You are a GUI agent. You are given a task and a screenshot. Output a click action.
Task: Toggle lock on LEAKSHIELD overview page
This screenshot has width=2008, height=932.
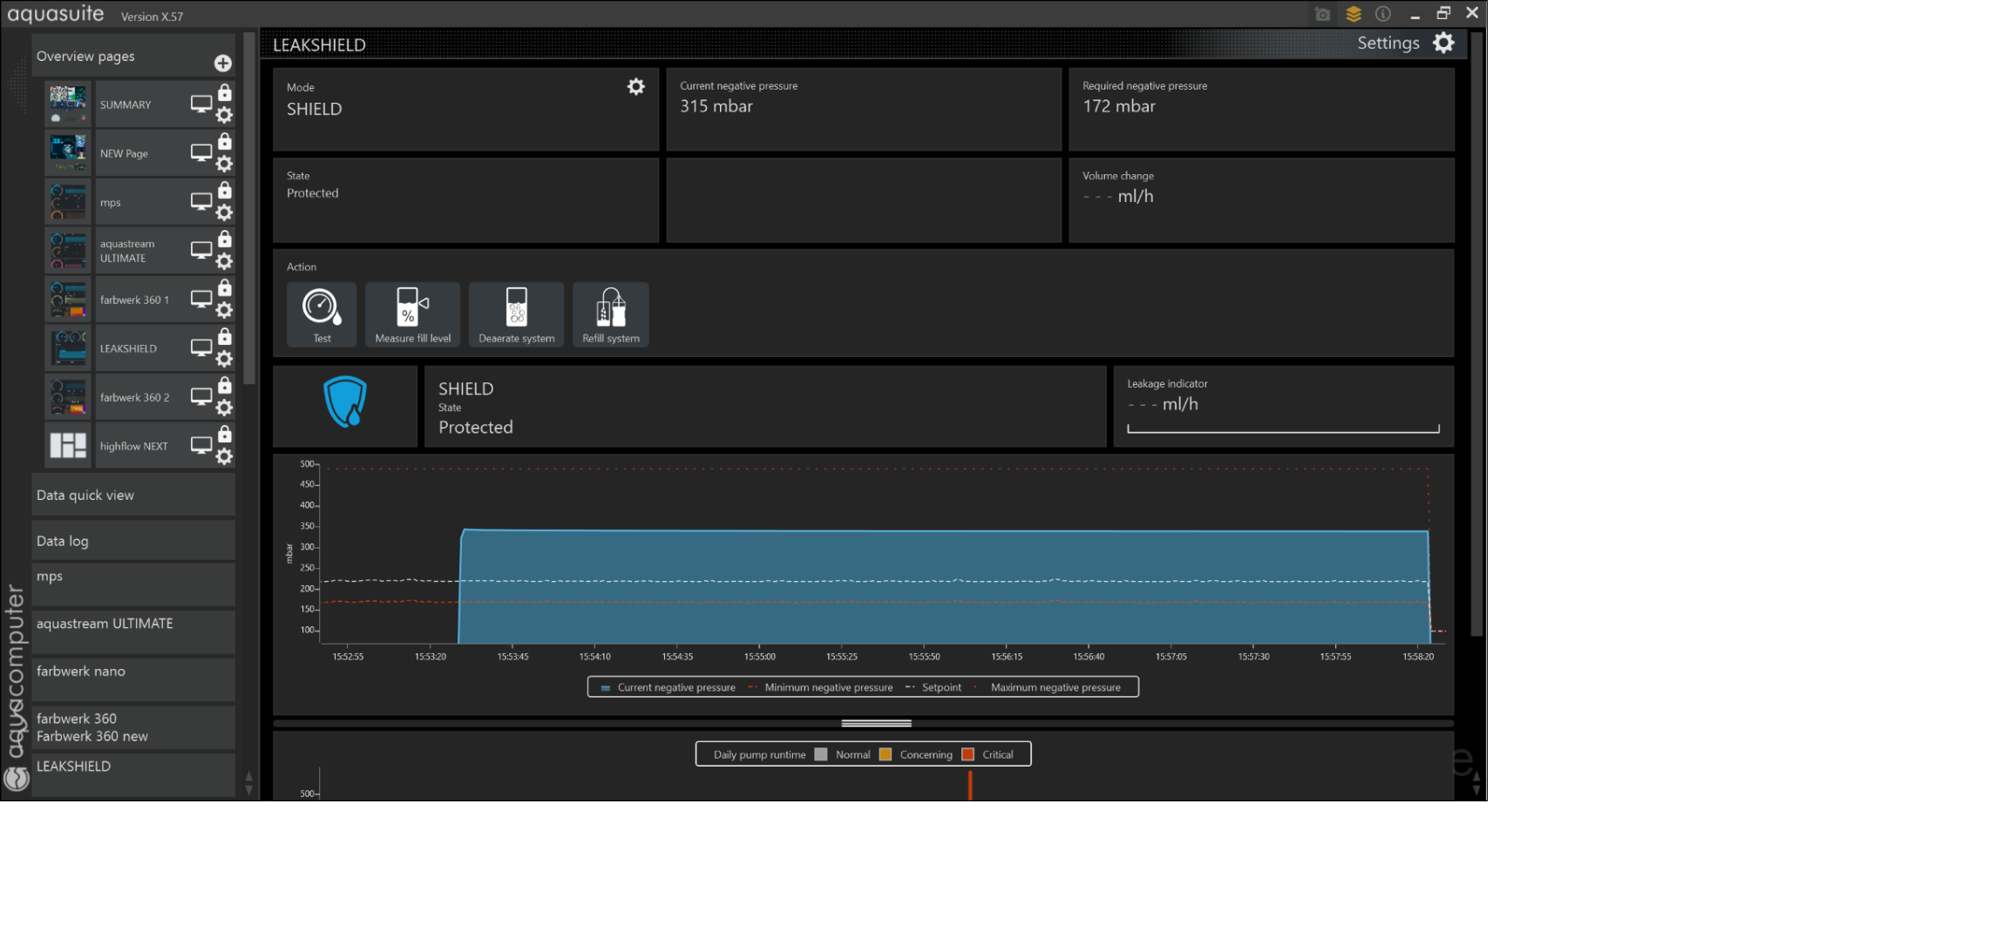pos(225,337)
